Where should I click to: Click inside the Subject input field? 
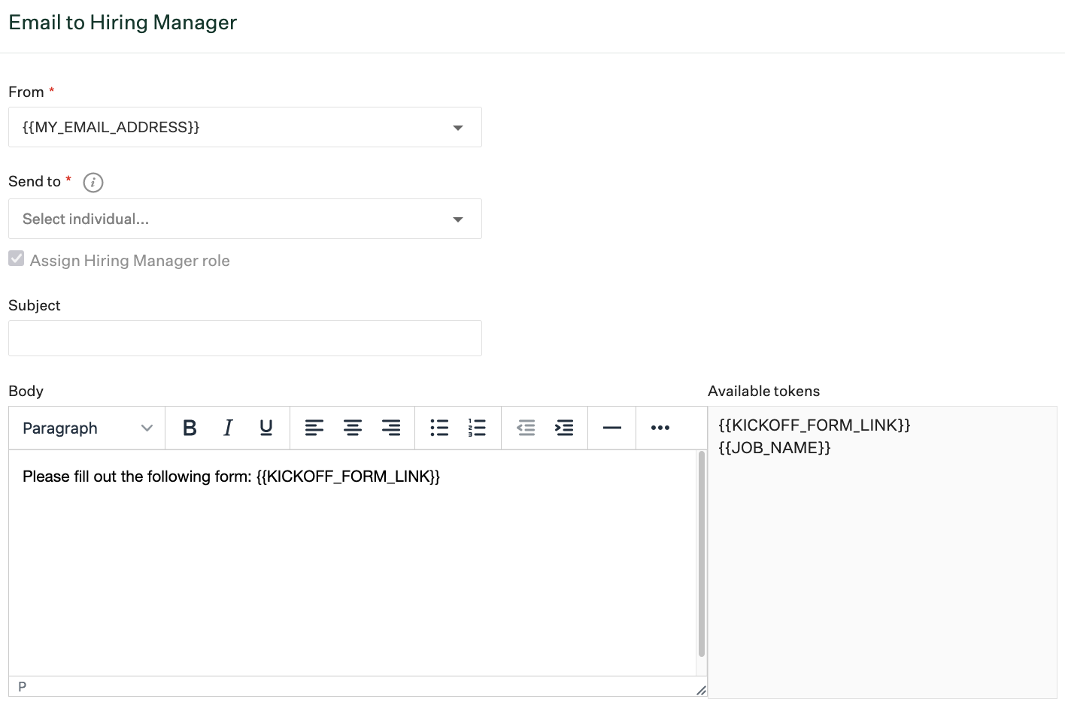(x=244, y=338)
